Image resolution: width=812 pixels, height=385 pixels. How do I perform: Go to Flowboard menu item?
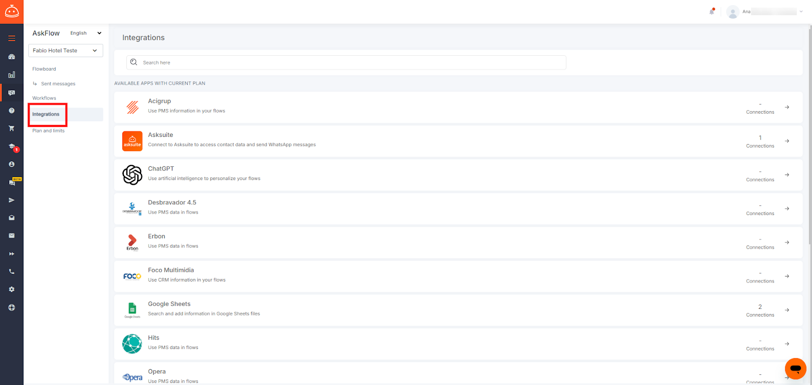click(x=44, y=69)
